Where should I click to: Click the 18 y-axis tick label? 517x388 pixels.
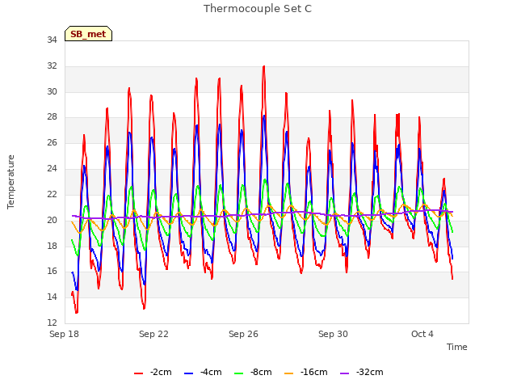52,246
